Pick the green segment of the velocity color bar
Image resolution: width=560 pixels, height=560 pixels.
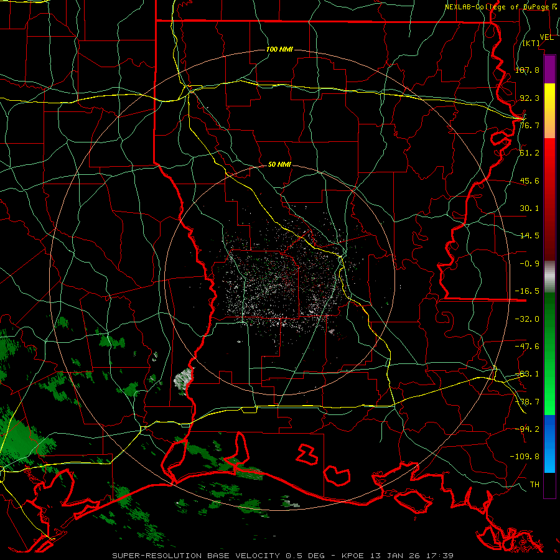[x=549, y=353]
